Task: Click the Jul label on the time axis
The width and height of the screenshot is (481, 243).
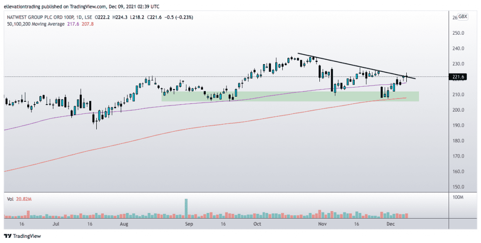Action: pyautogui.click(x=55, y=224)
